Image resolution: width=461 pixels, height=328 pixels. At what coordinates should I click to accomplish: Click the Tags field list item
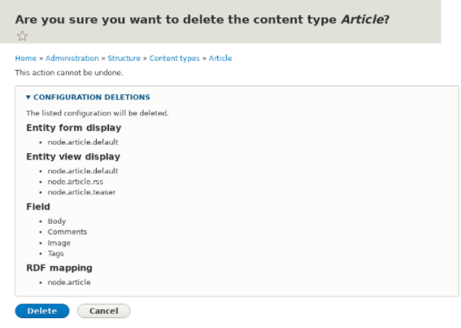[x=55, y=253]
